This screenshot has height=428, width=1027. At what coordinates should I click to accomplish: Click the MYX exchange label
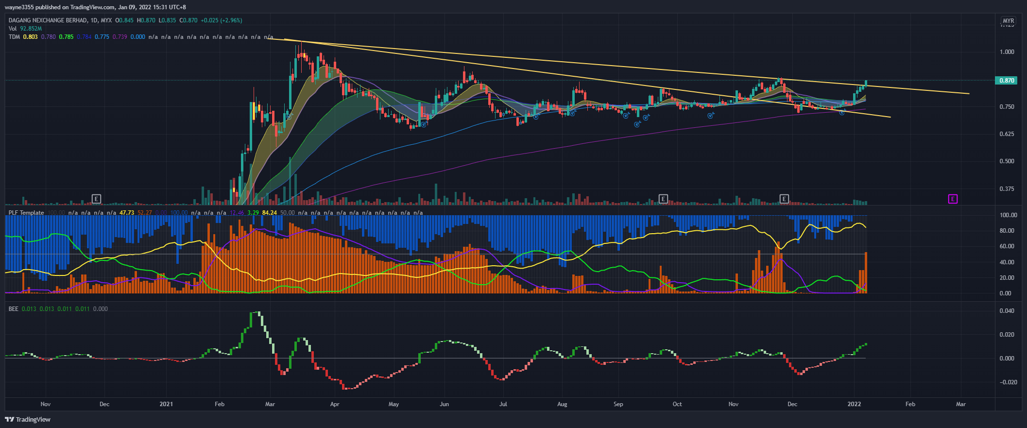(x=106, y=20)
